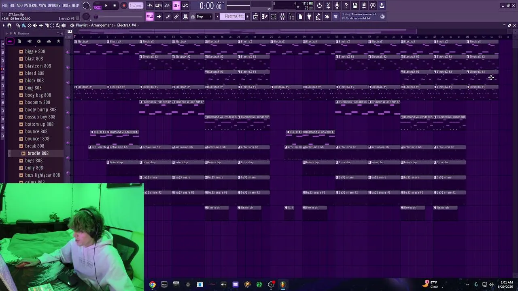The image size is (518, 291).
Task: Open the shopping cart content library
Action: [x=335, y=17]
